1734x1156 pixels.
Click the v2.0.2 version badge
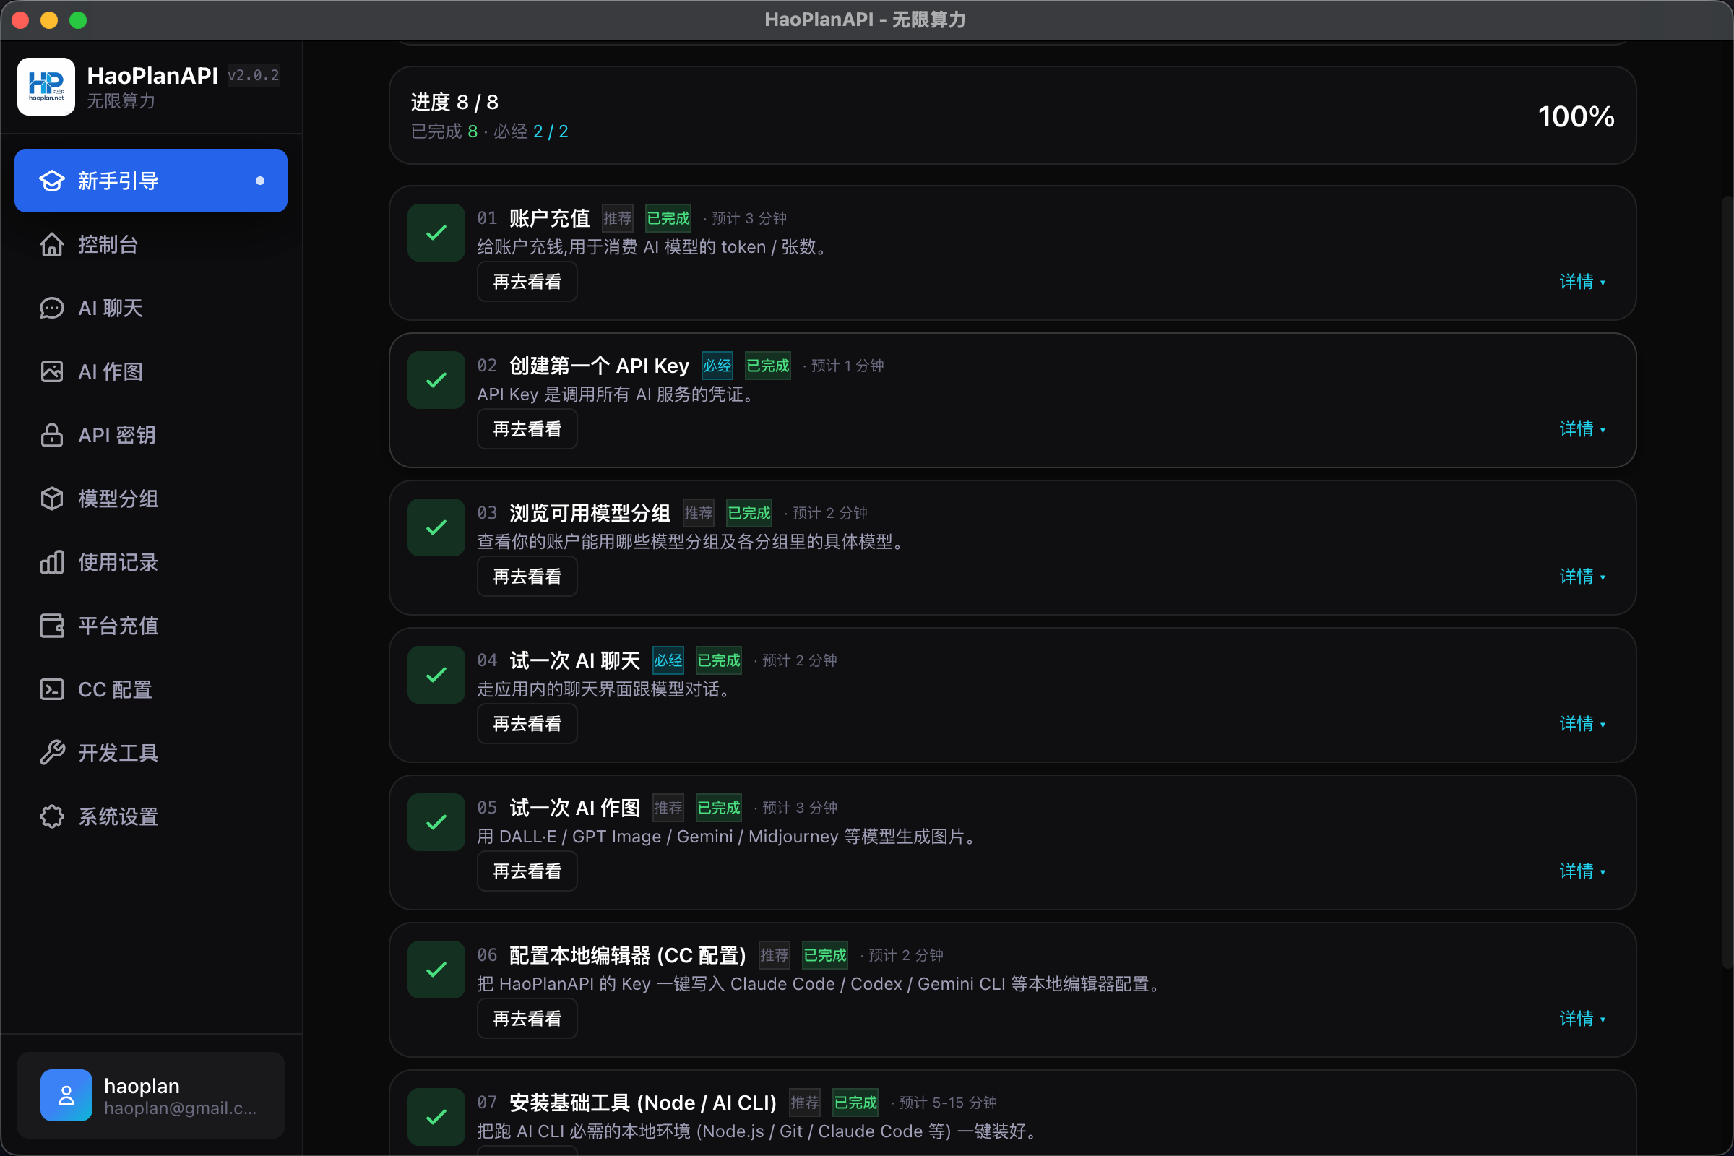tap(254, 75)
